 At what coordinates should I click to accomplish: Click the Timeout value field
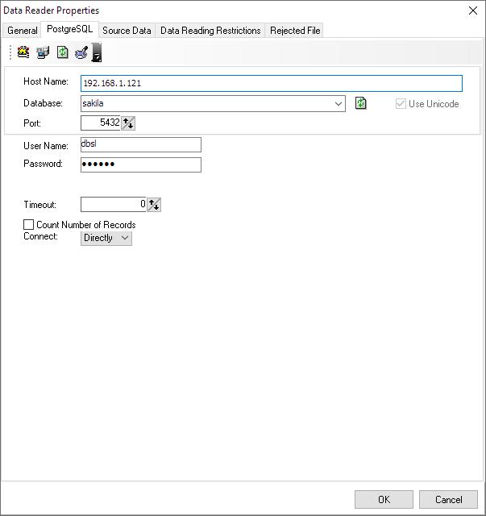click(x=114, y=205)
